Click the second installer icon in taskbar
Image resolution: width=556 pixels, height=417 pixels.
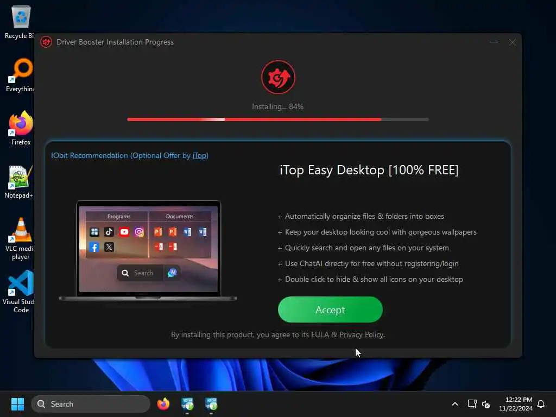211,404
